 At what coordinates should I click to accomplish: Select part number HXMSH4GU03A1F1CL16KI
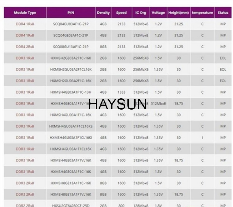click(71, 138)
